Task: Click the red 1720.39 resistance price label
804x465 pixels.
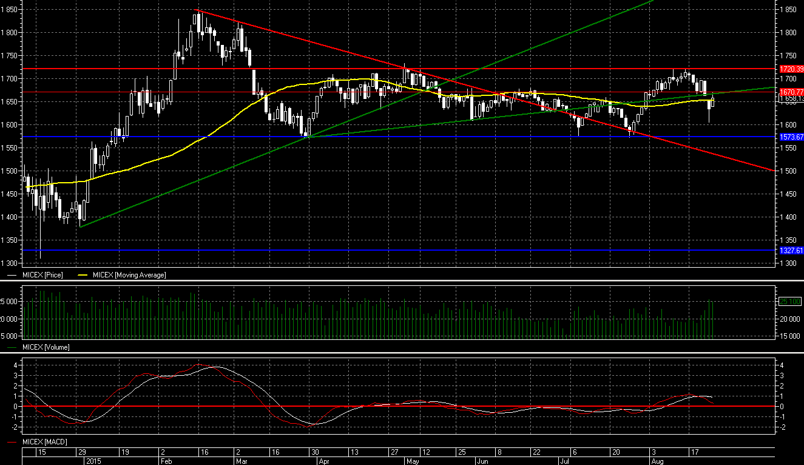Action: pyautogui.click(x=790, y=69)
